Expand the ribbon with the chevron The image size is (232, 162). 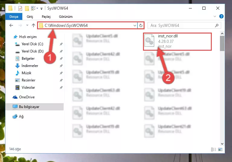(215, 16)
